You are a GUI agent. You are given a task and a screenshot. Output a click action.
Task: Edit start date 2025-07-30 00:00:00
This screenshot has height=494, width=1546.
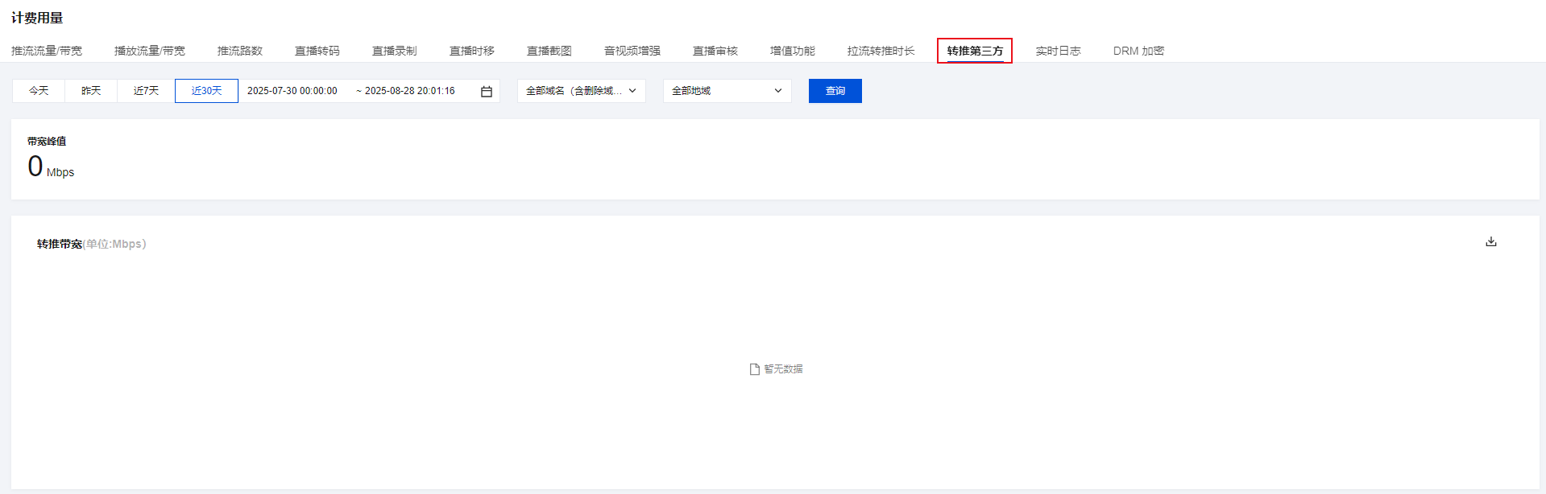[x=292, y=91]
